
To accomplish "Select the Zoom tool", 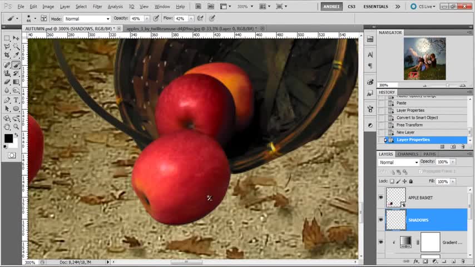I will point(16,127).
